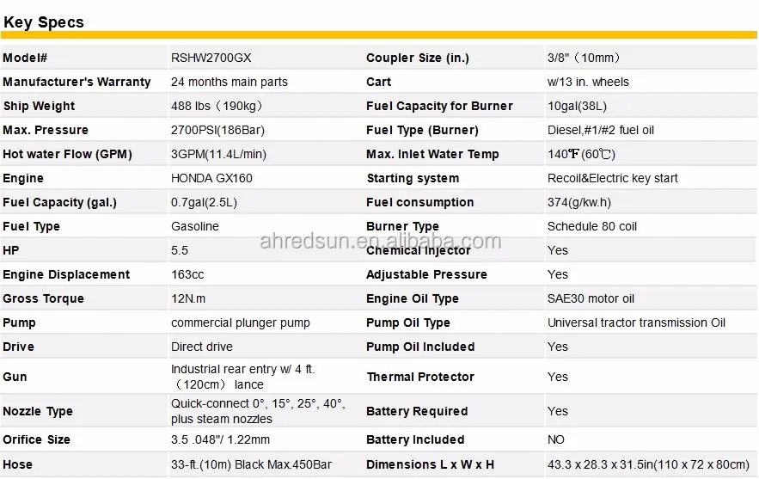This screenshot has width=759, height=479.
Task: Select the Dimensions L x W x H label
Action: [x=430, y=464]
